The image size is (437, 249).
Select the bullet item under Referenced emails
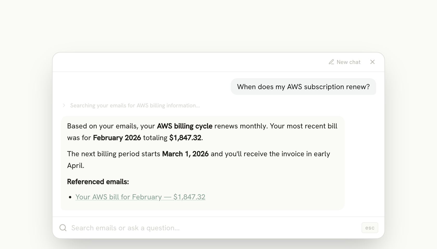[140, 197]
